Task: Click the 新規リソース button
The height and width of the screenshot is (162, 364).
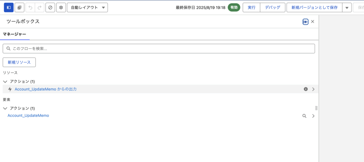Action: [19, 62]
